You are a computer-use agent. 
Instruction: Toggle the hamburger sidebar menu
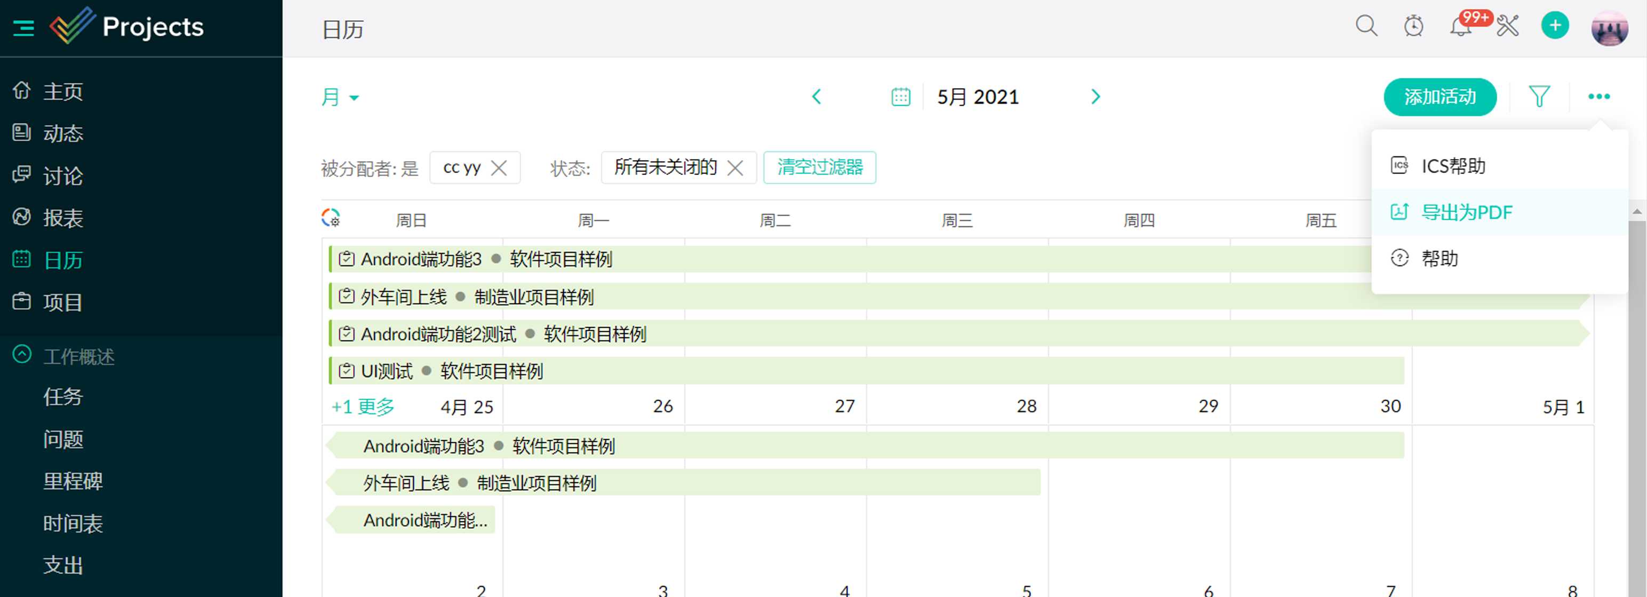coord(23,28)
